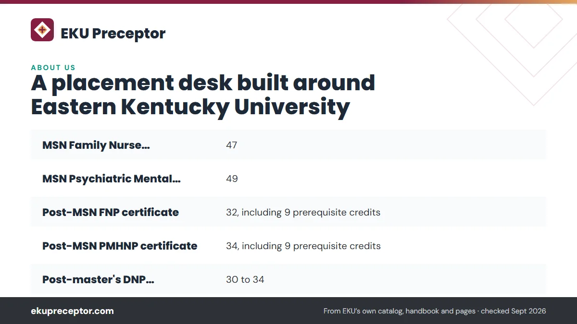Click the 30 to 34 value
Image resolution: width=577 pixels, height=324 pixels.
click(x=245, y=279)
